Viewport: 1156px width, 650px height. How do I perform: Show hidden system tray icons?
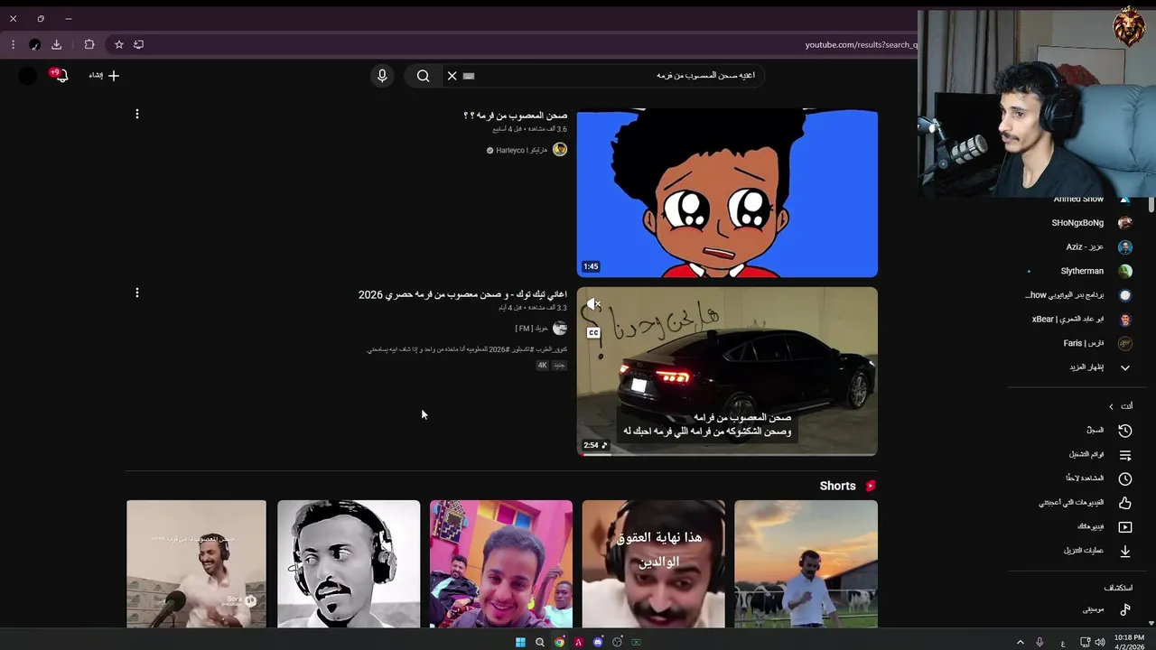click(1021, 642)
